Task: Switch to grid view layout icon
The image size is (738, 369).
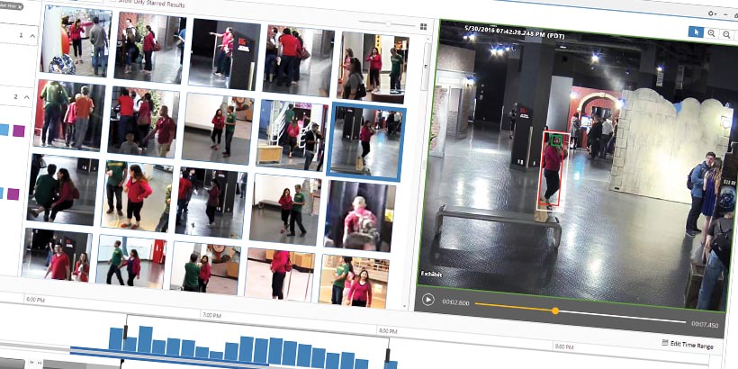Action: click(x=423, y=26)
